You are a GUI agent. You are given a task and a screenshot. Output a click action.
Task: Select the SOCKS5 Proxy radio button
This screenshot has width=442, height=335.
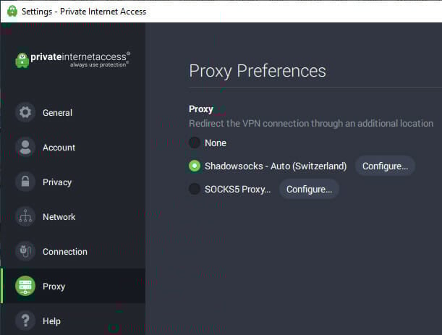tap(195, 190)
